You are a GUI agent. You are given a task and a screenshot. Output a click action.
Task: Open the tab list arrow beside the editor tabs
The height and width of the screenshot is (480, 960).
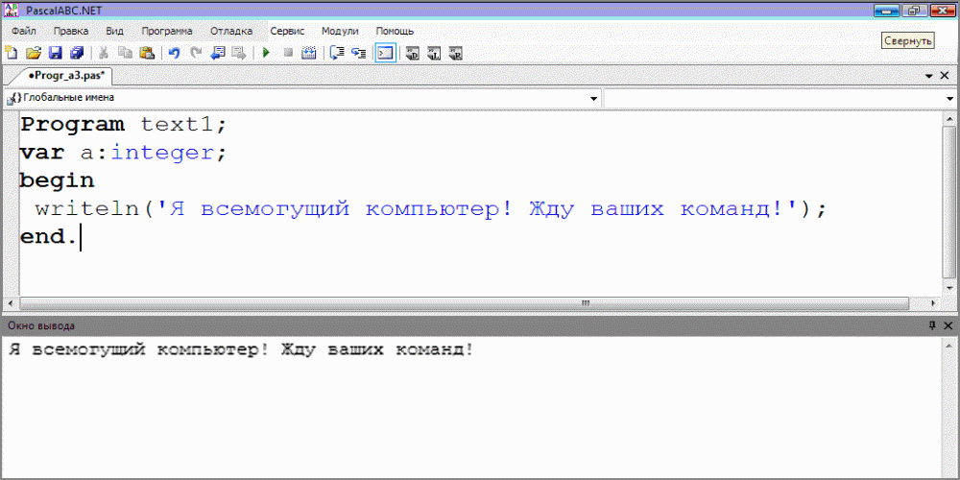tap(929, 75)
